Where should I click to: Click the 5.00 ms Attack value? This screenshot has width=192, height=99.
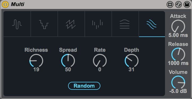[x=178, y=35]
